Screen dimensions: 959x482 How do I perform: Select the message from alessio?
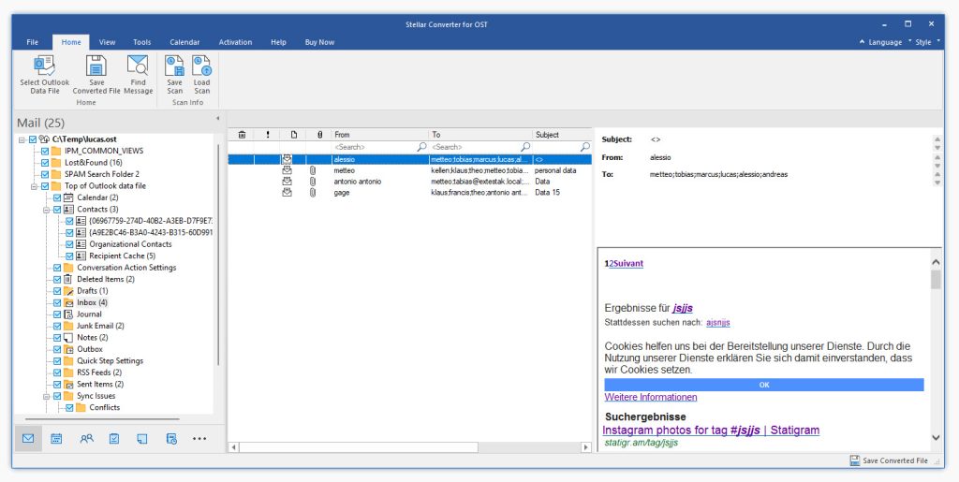pos(410,159)
